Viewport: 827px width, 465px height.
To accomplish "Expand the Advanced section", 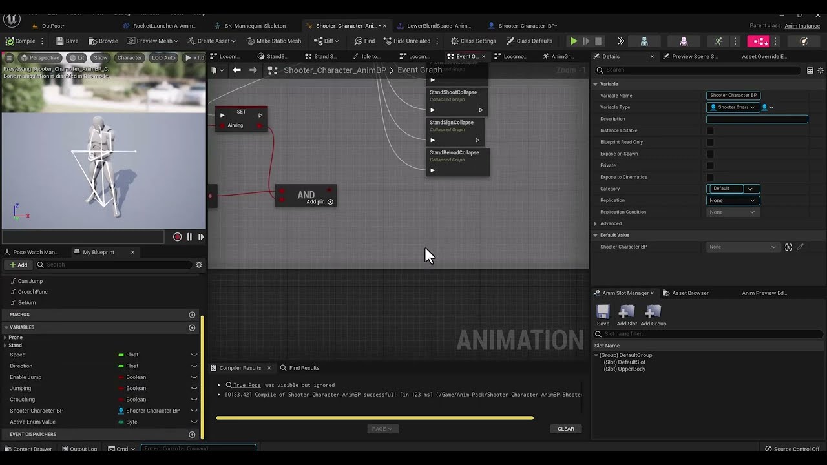I will (x=596, y=223).
